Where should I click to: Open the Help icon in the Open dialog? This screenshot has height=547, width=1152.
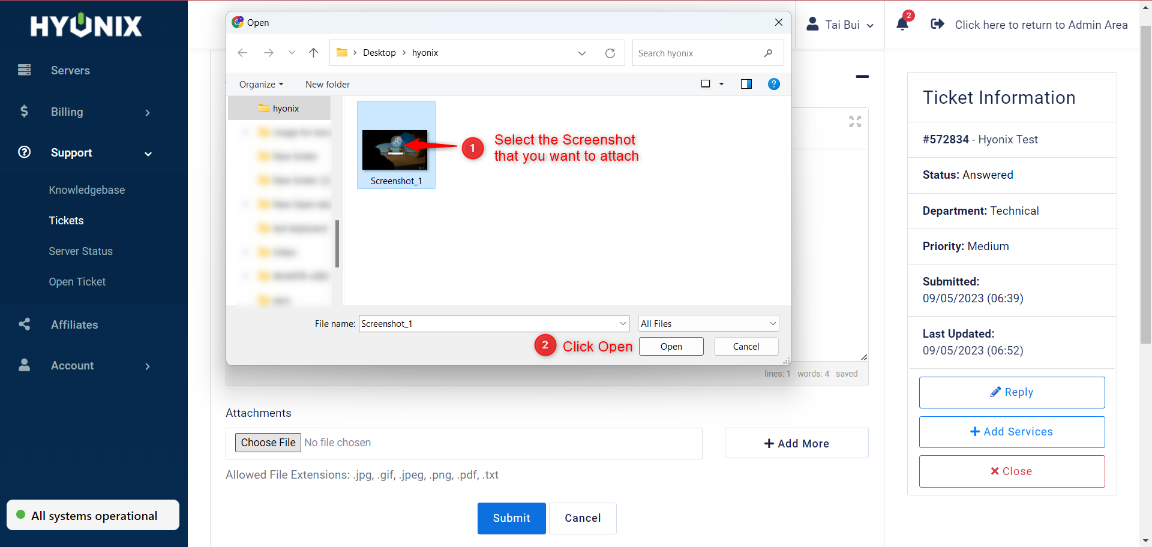774,84
